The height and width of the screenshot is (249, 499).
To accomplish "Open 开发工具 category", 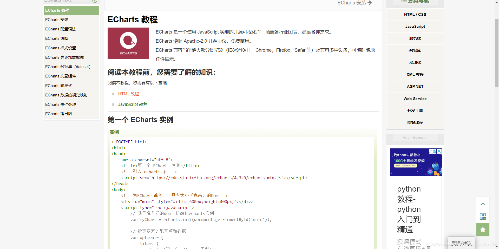I will click(415, 111).
